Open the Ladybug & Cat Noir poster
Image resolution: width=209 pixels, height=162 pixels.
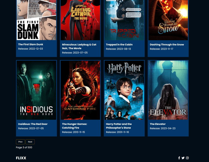click(x=80, y=20)
